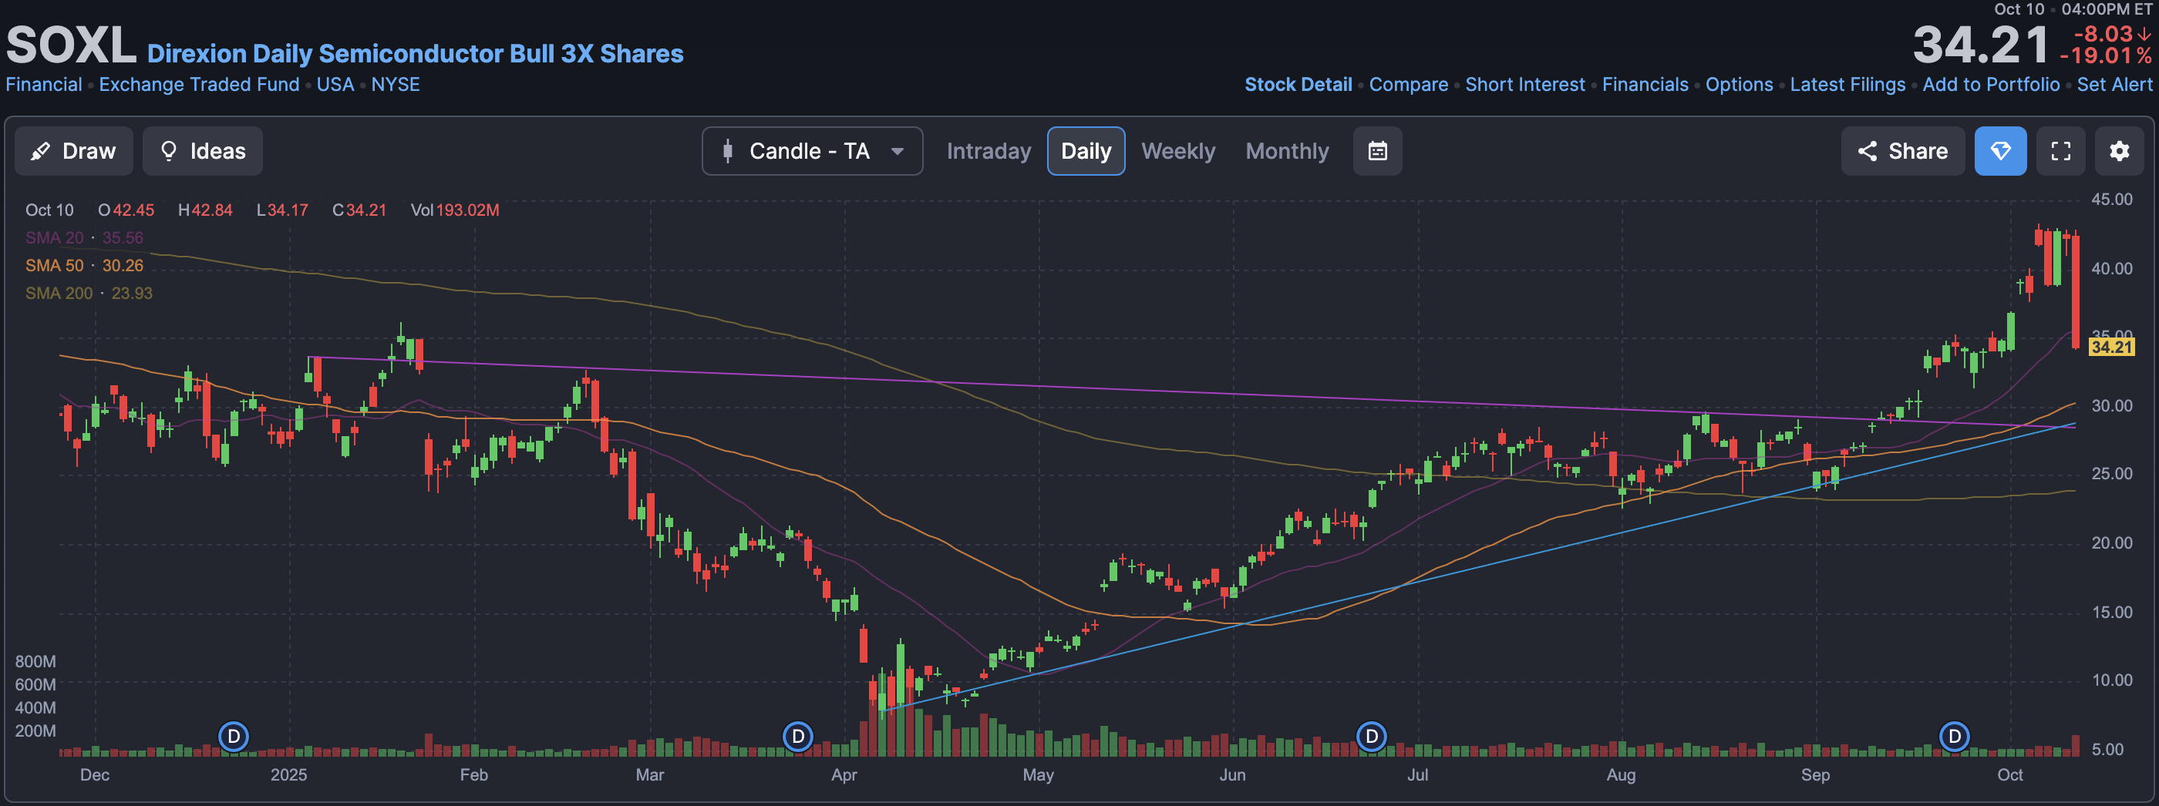Click the dividend marker before April
2159x806 pixels.
(798, 737)
